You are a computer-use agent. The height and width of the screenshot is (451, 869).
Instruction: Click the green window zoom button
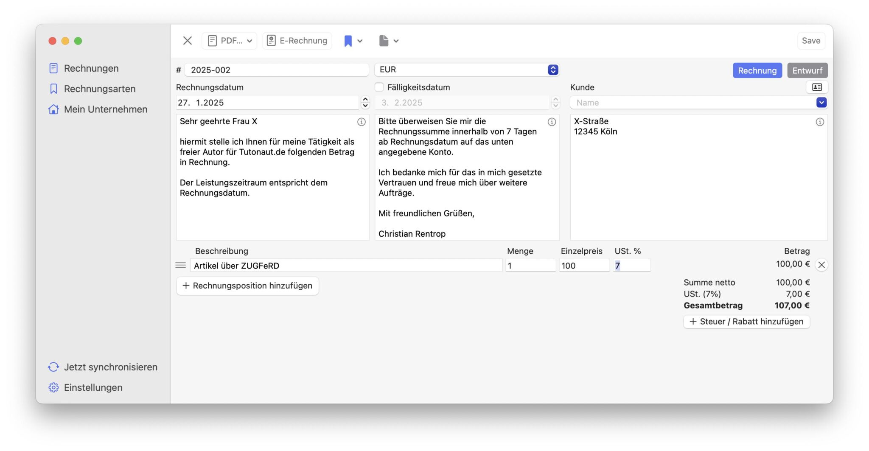(78, 41)
